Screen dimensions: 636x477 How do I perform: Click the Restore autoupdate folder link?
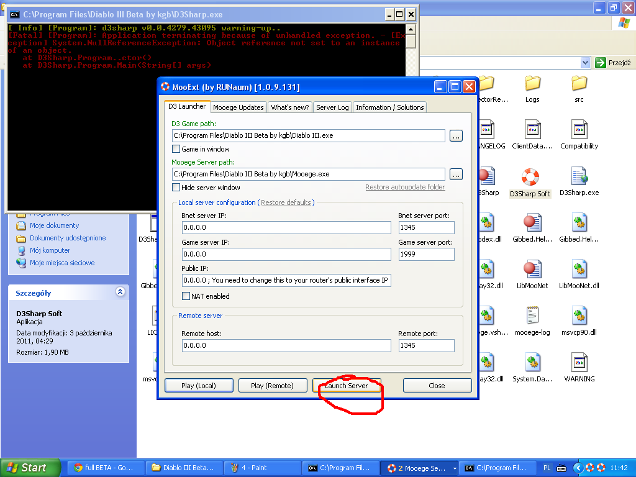click(405, 187)
